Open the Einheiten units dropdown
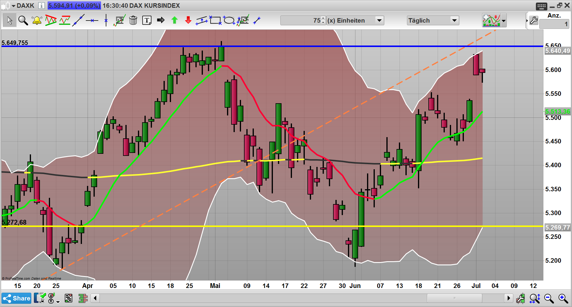Screen dimensions: 572x307 click(355, 21)
